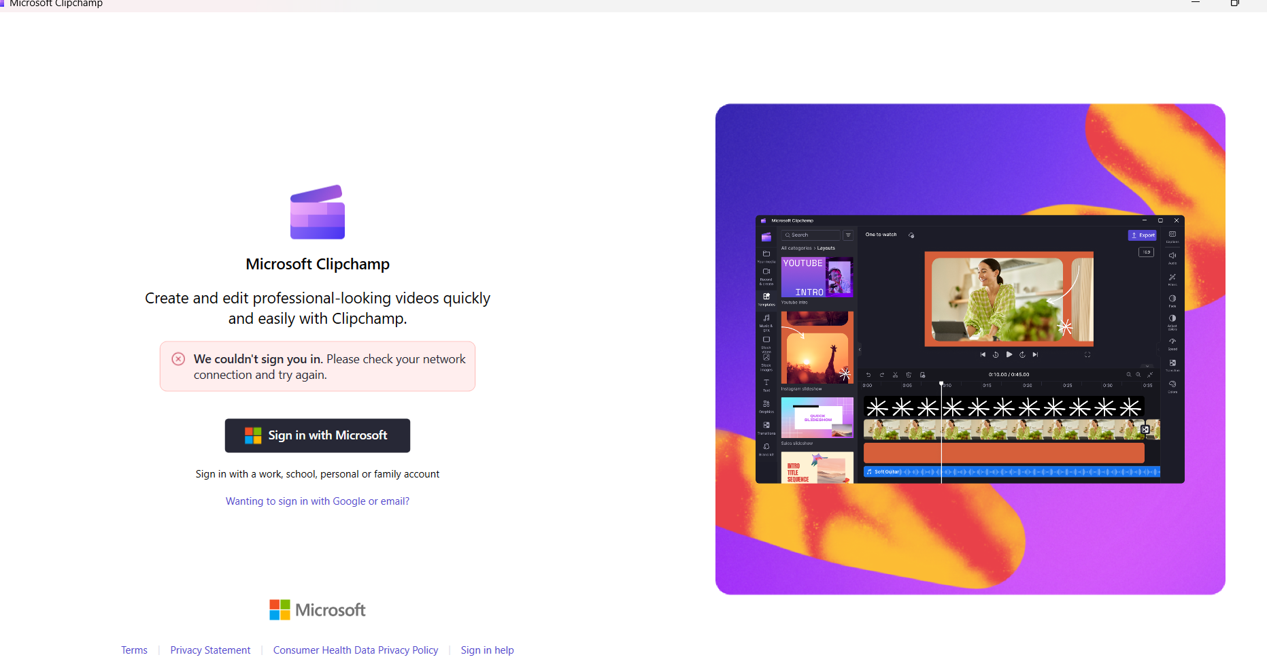Select the Templates icon in the sidebar
The width and height of the screenshot is (1267, 670).
(766, 295)
